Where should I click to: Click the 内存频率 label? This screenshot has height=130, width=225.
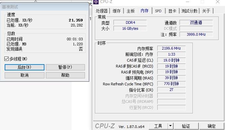coord(145,49)
